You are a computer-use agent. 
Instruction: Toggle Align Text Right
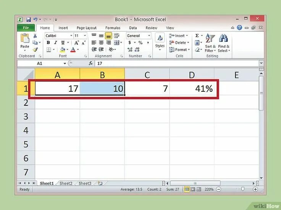pyautogui.click(x=108, y=43)
